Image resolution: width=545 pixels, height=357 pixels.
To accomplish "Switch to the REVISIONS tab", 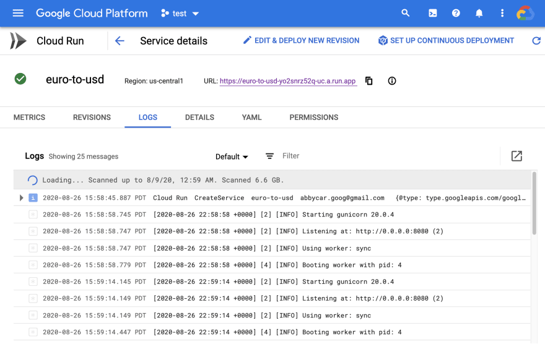I will tap(92, 118).
